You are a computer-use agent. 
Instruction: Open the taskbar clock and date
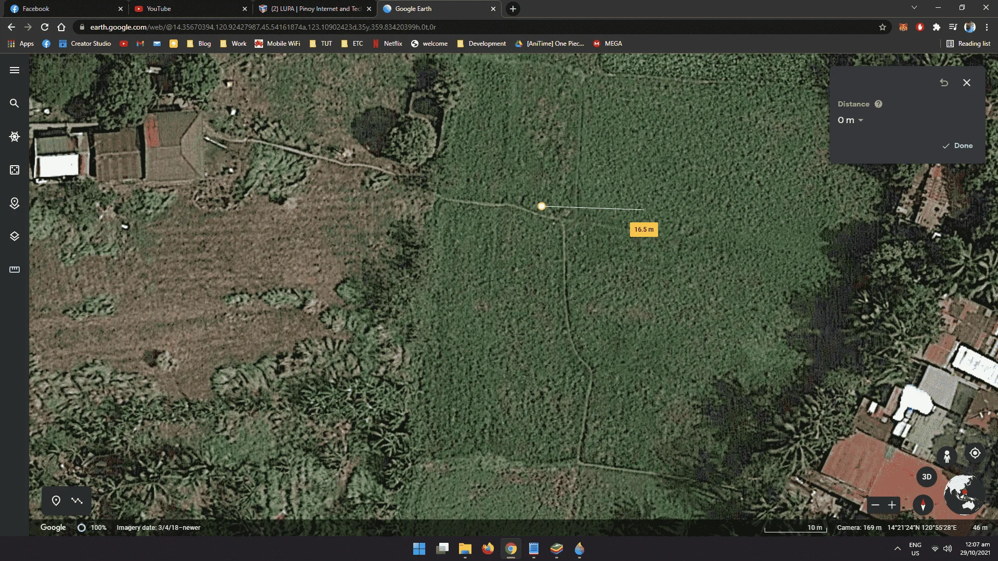pos(975,549)
